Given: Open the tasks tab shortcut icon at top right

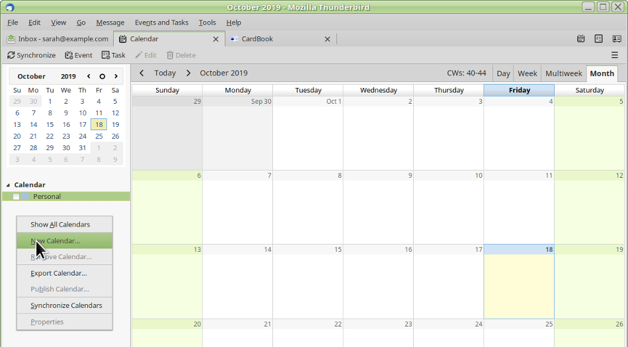Looking at the screenshot, I should pyautogui.click(x=598, y=39).
